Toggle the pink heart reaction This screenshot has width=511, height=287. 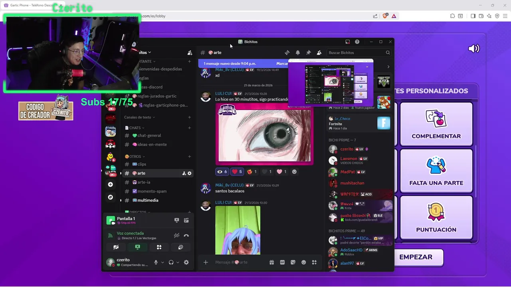pos(281,172)
